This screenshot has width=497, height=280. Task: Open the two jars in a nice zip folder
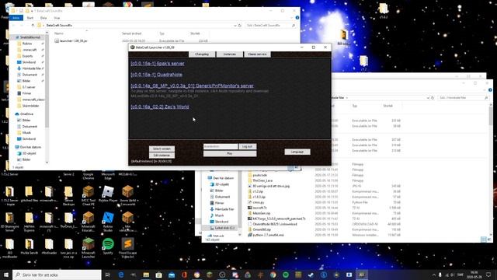68,248
